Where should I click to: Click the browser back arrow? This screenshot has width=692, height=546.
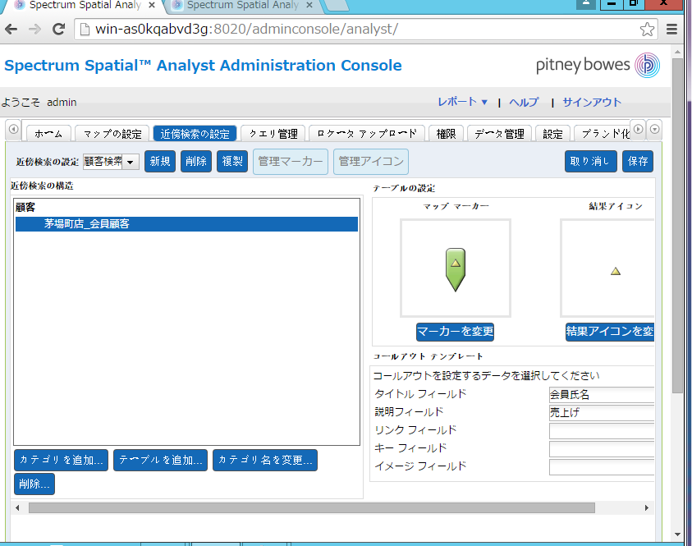(x=11, y=29)
